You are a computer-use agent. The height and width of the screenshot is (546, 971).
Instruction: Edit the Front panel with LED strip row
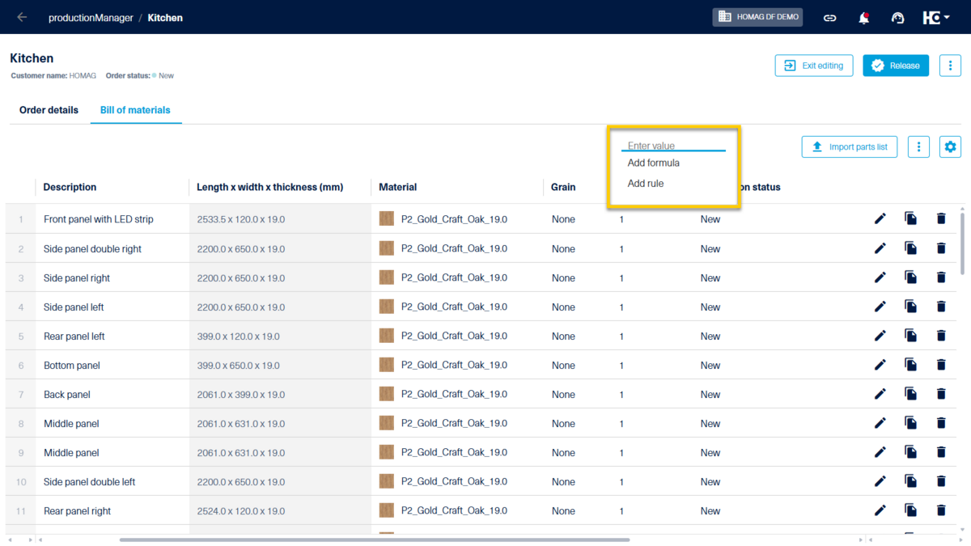point(880,219)
